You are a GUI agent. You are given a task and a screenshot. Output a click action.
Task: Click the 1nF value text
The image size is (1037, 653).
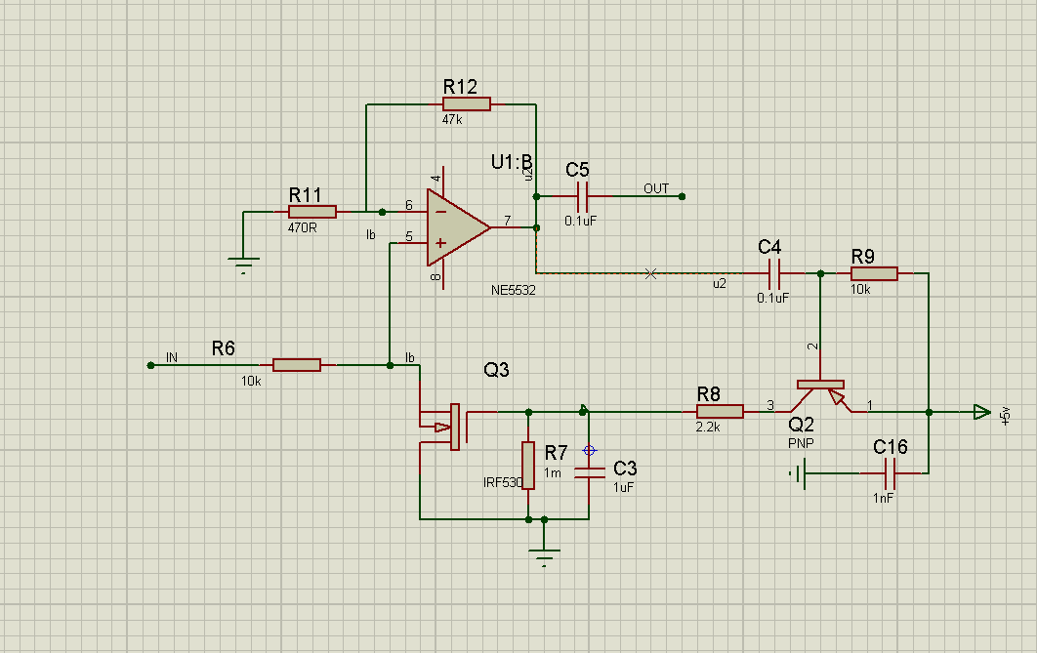click(x=883, y=498)
